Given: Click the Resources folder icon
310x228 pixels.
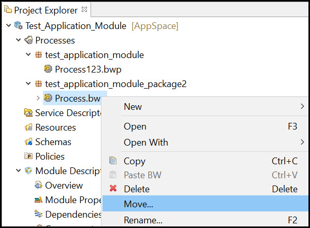Looking at the screenshot, I should click(28, 127).
